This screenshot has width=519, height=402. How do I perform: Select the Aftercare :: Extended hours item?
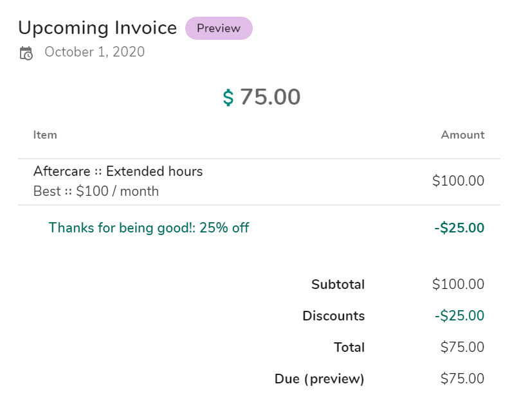click(118, 171)
